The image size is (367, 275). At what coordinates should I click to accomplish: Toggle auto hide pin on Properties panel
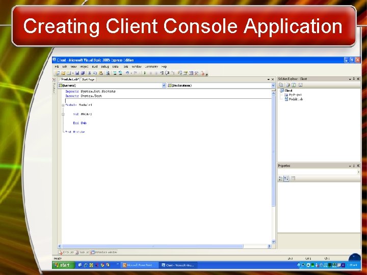[x=354, y=166]
